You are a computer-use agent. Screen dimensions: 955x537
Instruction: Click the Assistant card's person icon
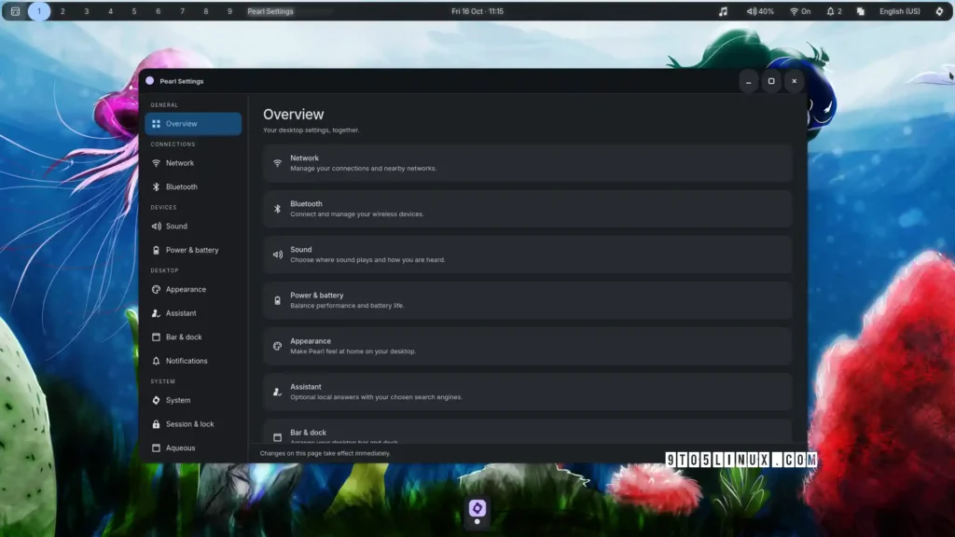pyautogui.click(x=278, y=392)
